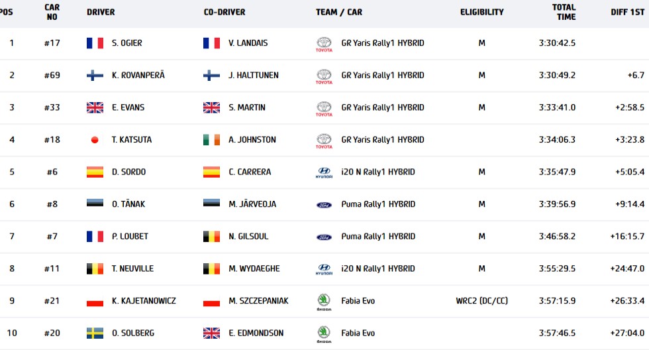Click the DRIVER column header

click(101, 12)
